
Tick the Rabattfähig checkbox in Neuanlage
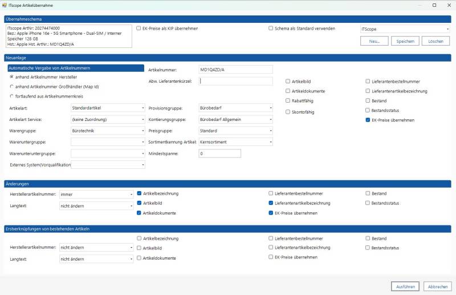(x=288, y=101)
